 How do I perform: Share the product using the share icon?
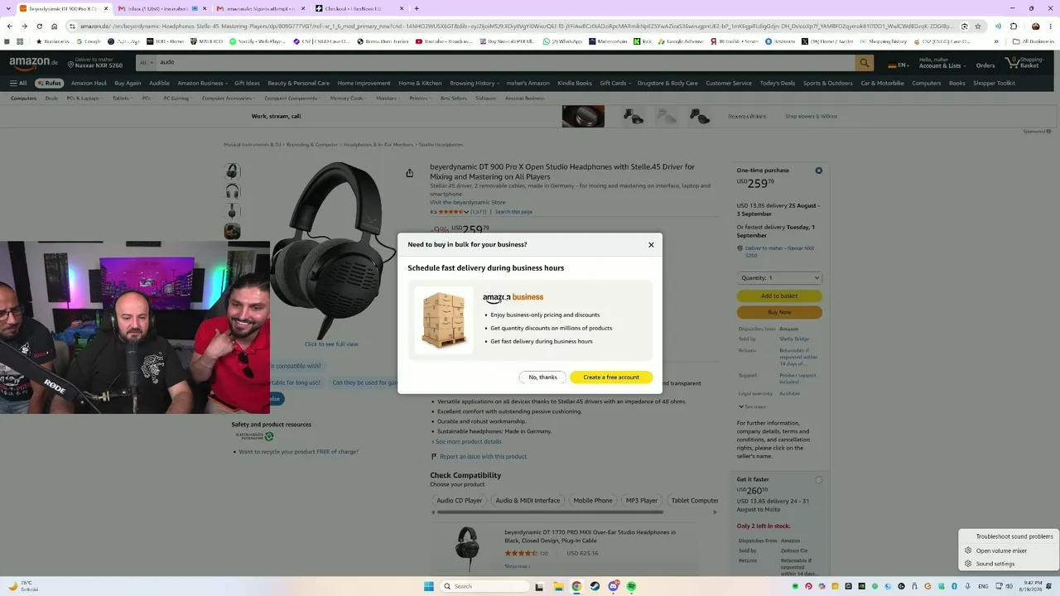pyautogui.click(x=409, y=173)
